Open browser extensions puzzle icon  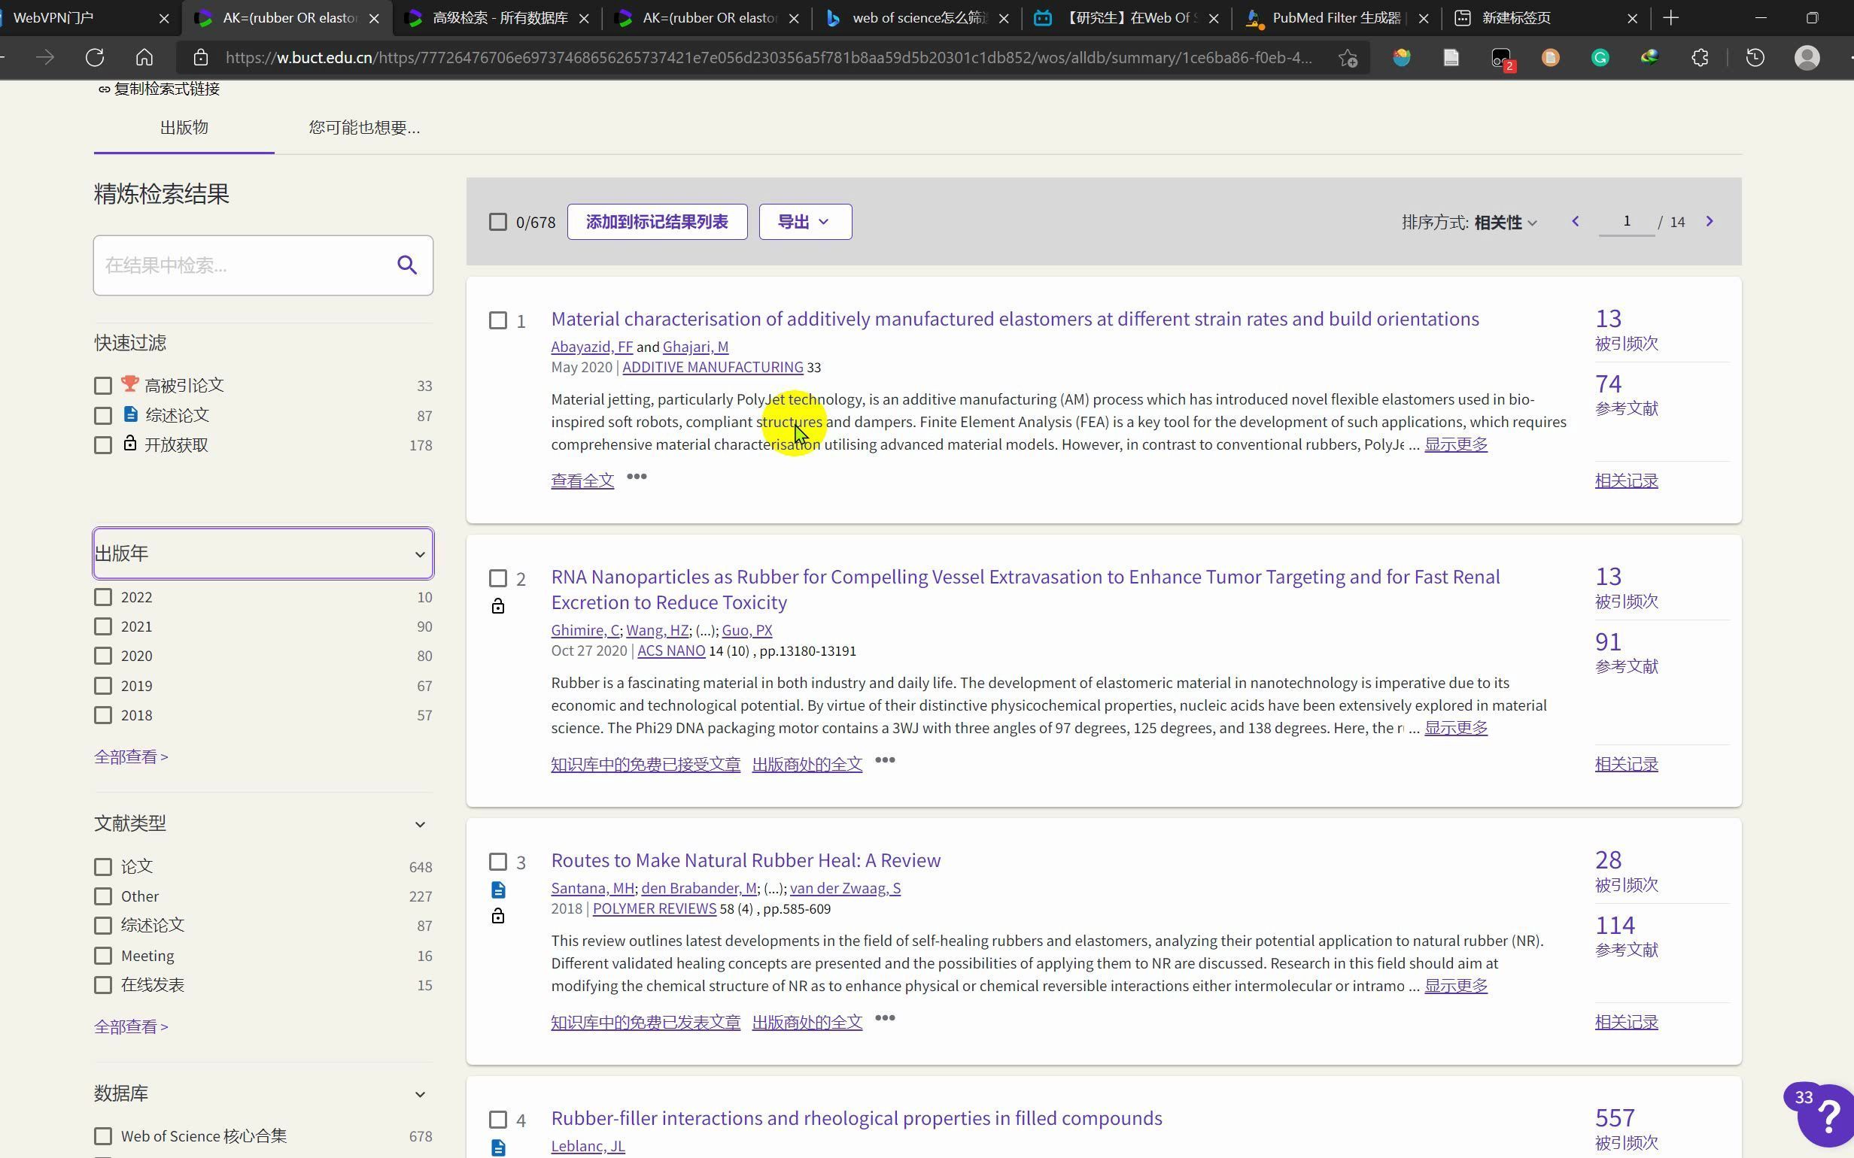pyautogui.click(x=1700, y=57)
